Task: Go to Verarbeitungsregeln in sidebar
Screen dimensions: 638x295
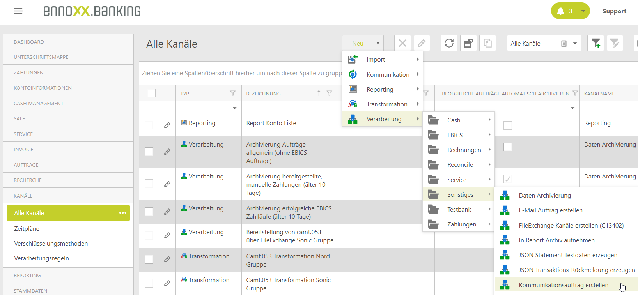Action: [x=41, y=258]
